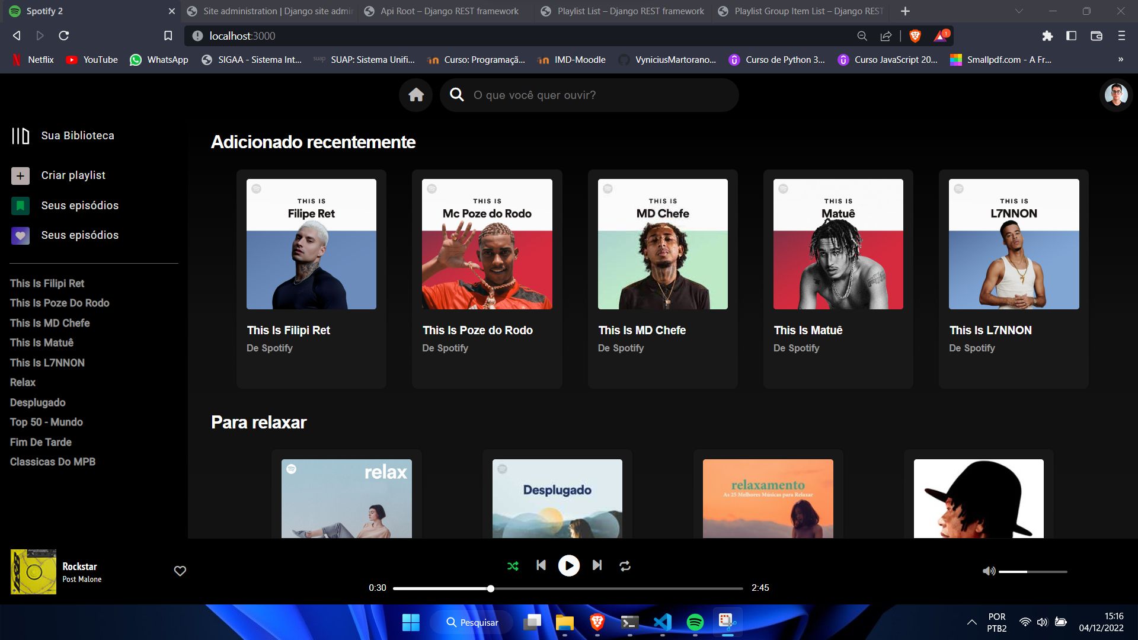Image resolution: width=1138 pixels, height=640 pixels.
Task: Open the Netflix bookmark
Action: [33, 60]
